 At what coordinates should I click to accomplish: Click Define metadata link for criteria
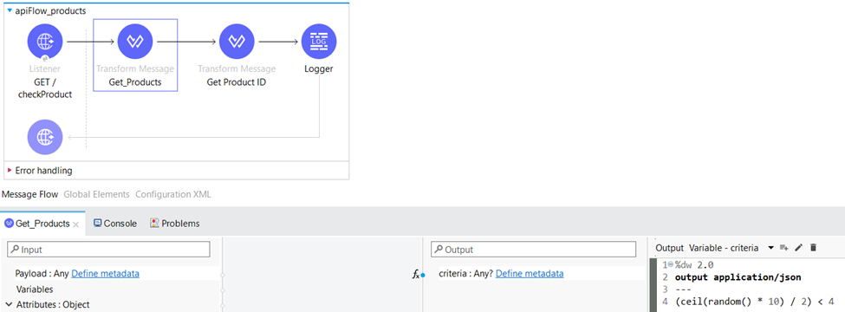click(530, 274)
